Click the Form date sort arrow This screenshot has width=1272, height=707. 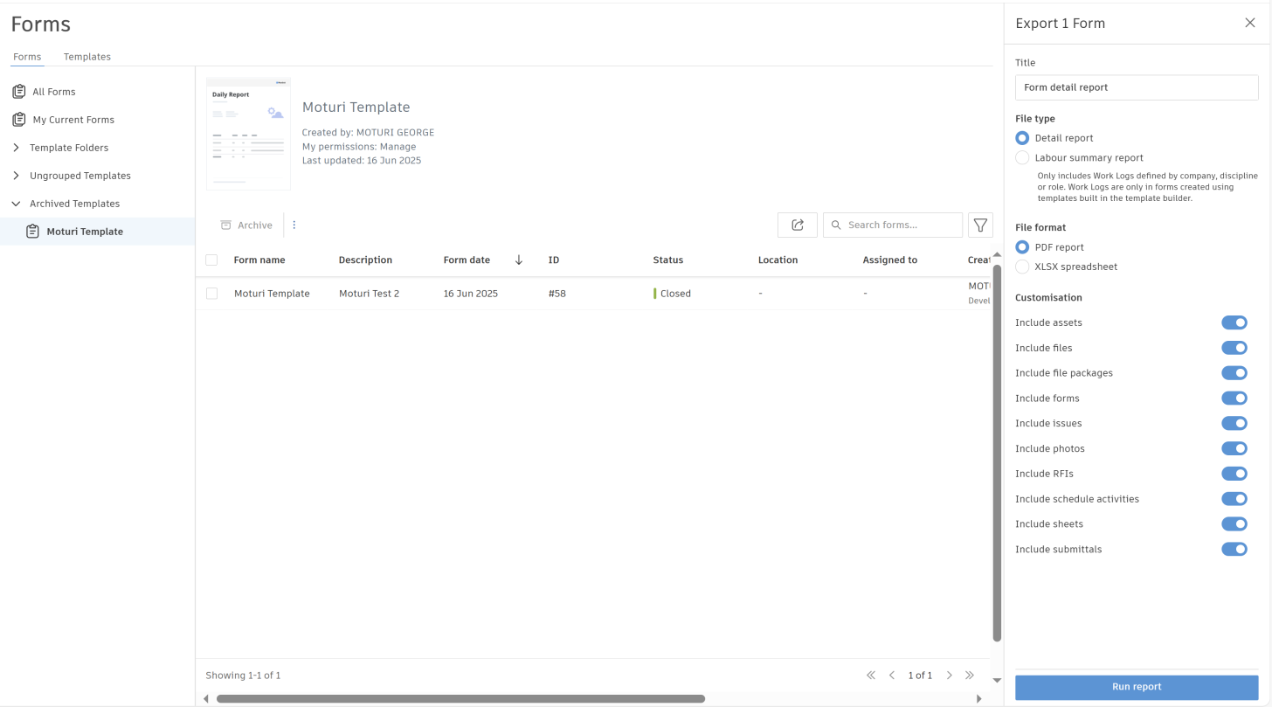[x=519, y=260]
